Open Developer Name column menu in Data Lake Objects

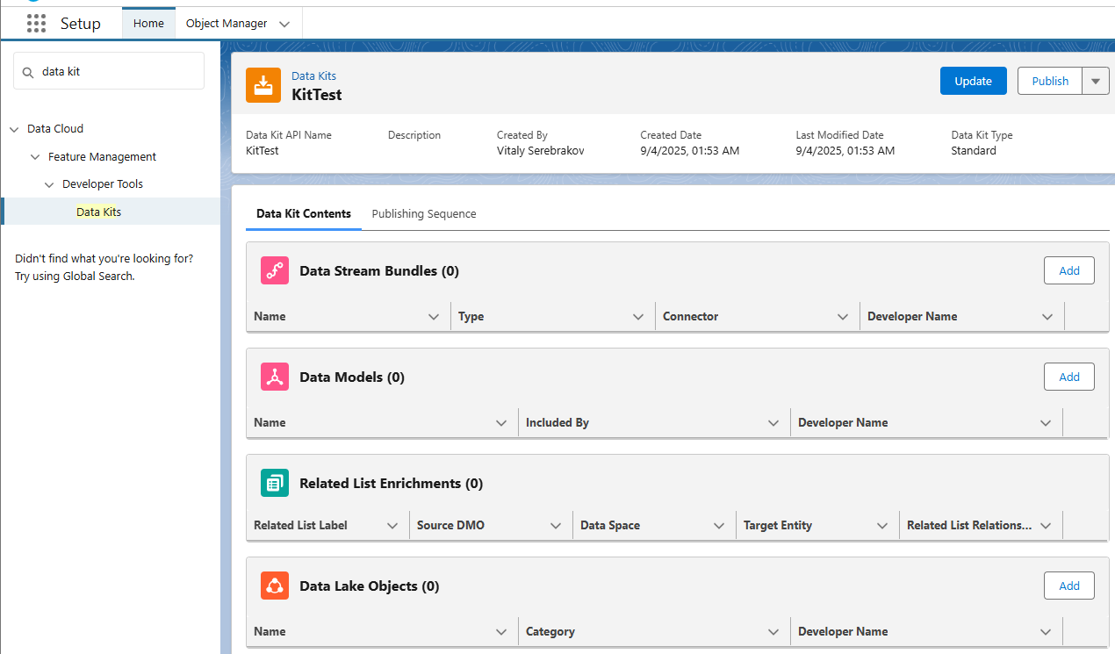coord(1046,632)
